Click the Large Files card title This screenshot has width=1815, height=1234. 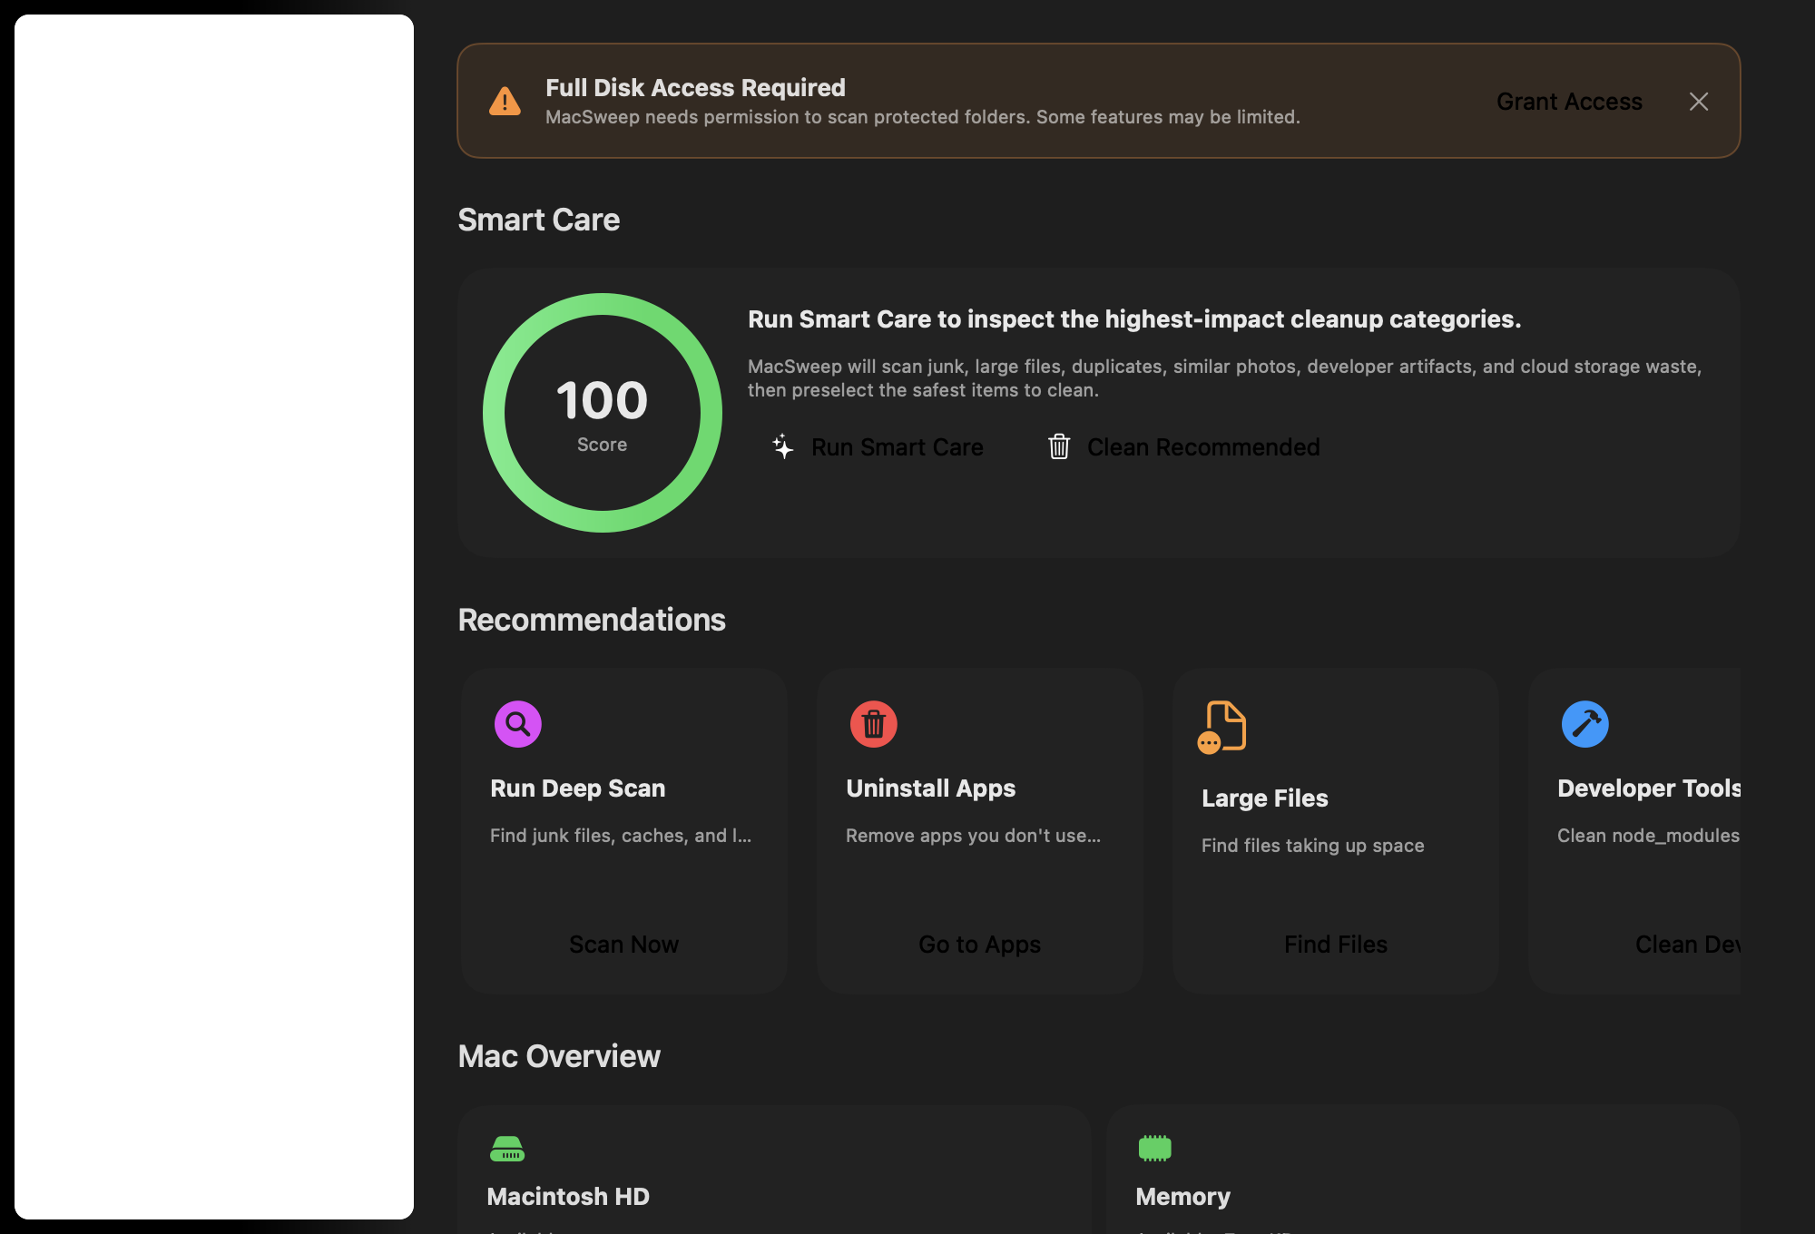tap(1265, 798)
